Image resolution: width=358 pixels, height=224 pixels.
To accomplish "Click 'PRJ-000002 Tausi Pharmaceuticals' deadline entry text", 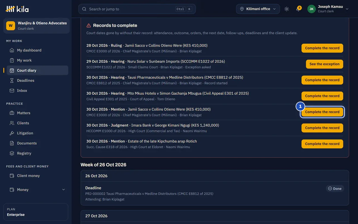I will coord(149,193).
